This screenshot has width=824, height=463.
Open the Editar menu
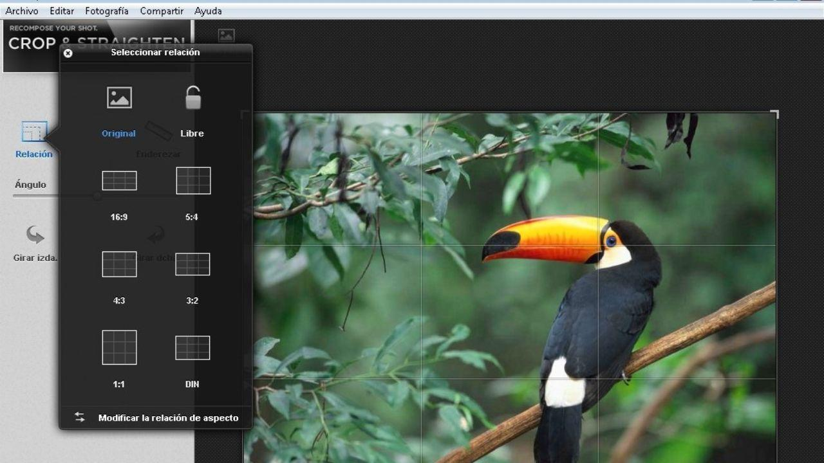[x=62, y=11]
